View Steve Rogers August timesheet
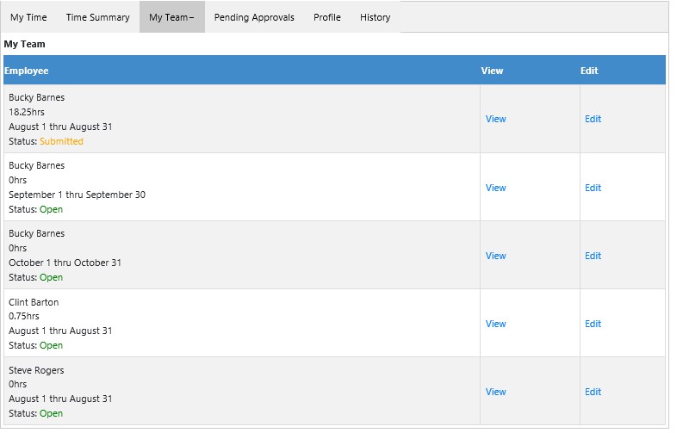Screen dimensions: 683x433 (x=496, y=392)
